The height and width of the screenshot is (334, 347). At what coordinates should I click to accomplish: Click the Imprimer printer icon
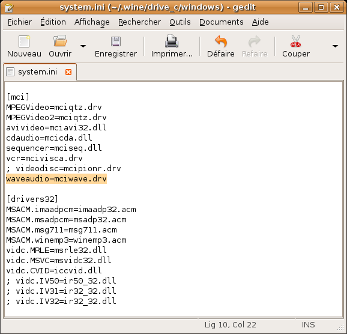172,41
